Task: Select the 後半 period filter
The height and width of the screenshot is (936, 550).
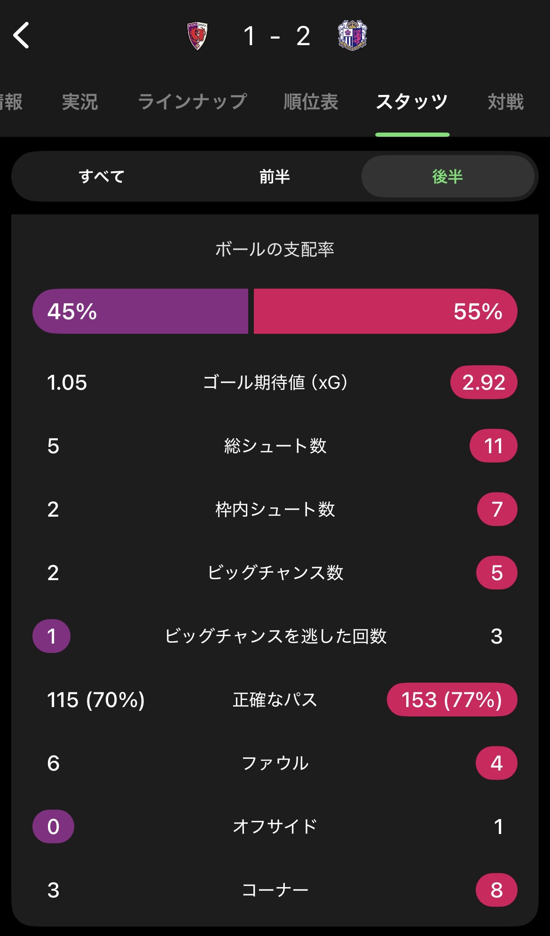Action: pyautogui.click(x=448, y=177)
